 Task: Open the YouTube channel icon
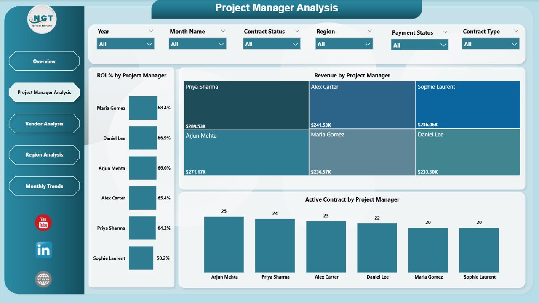pos(43,222)
